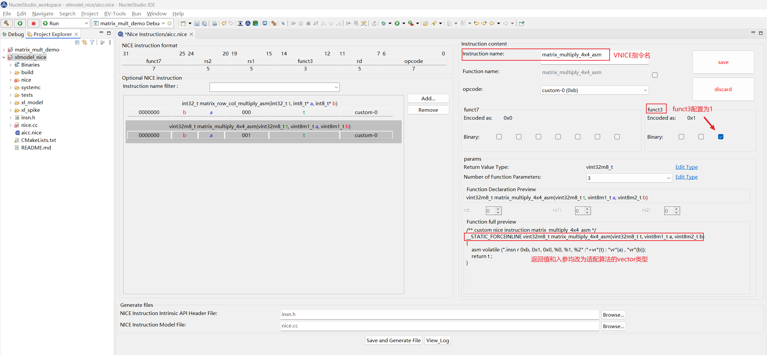Click Edit Type link beside Return Value Type
Viewport: 767px width, 355px height.
[x=686, y=167]
